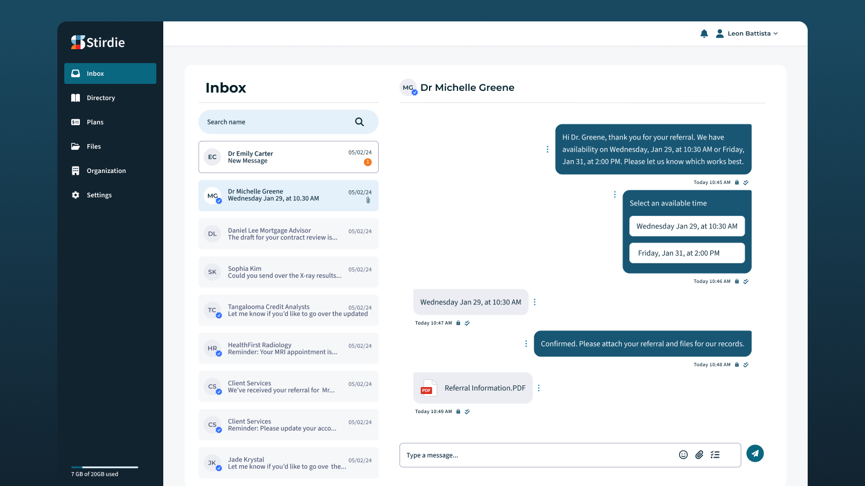Choose Wednesday Jan 29, at 10:30 AM option

687,226
